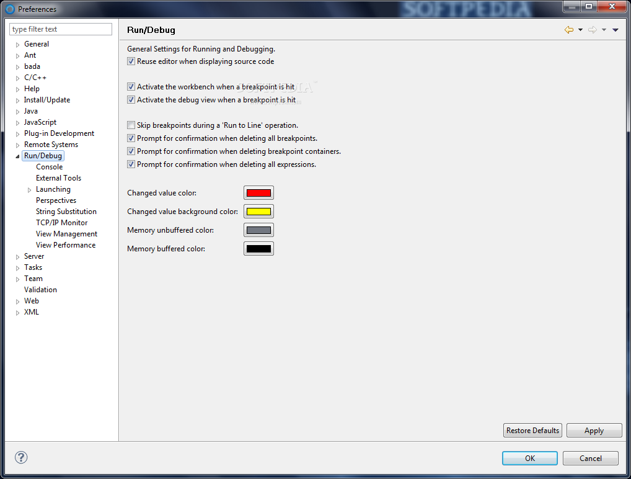The height and width of the screenshot is (479, 631).
Task: Click the forward navigation arrow icon
Action: (593, 30)
